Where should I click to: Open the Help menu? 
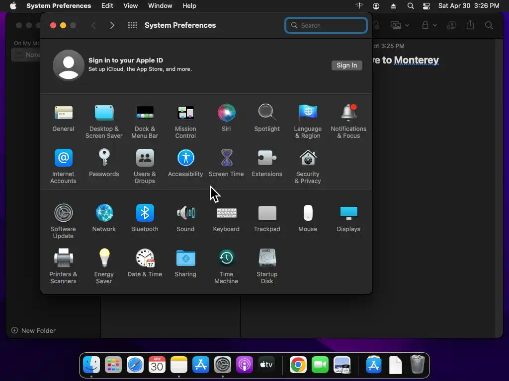click(189, 6)
